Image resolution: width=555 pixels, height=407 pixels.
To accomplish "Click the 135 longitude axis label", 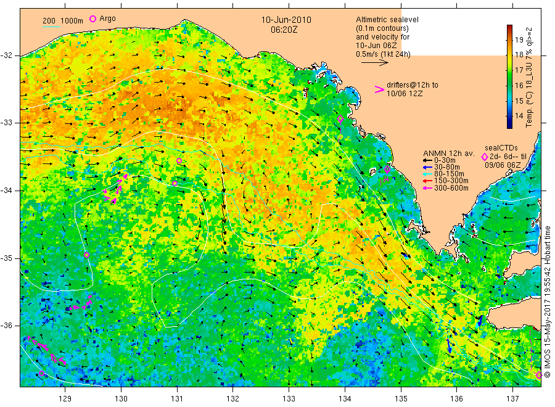I will 401,399.
